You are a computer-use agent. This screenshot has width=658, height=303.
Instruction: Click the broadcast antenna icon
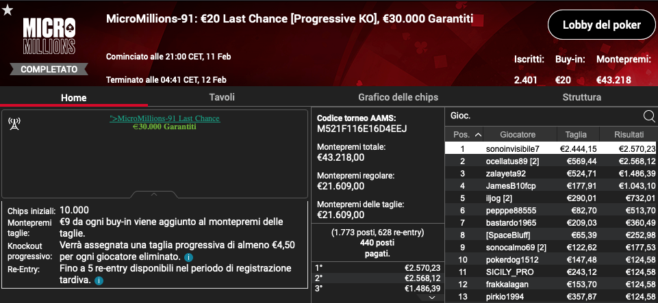[x=14, y=124]
